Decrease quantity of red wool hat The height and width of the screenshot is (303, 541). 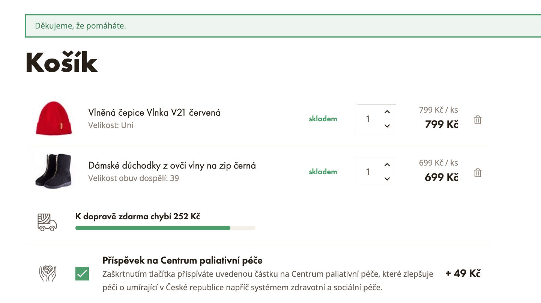388,126
